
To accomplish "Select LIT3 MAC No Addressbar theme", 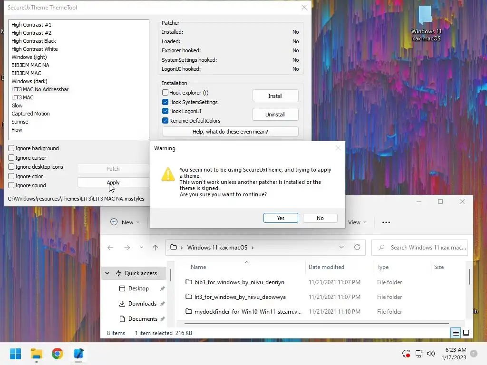I will tap(40, 89).
